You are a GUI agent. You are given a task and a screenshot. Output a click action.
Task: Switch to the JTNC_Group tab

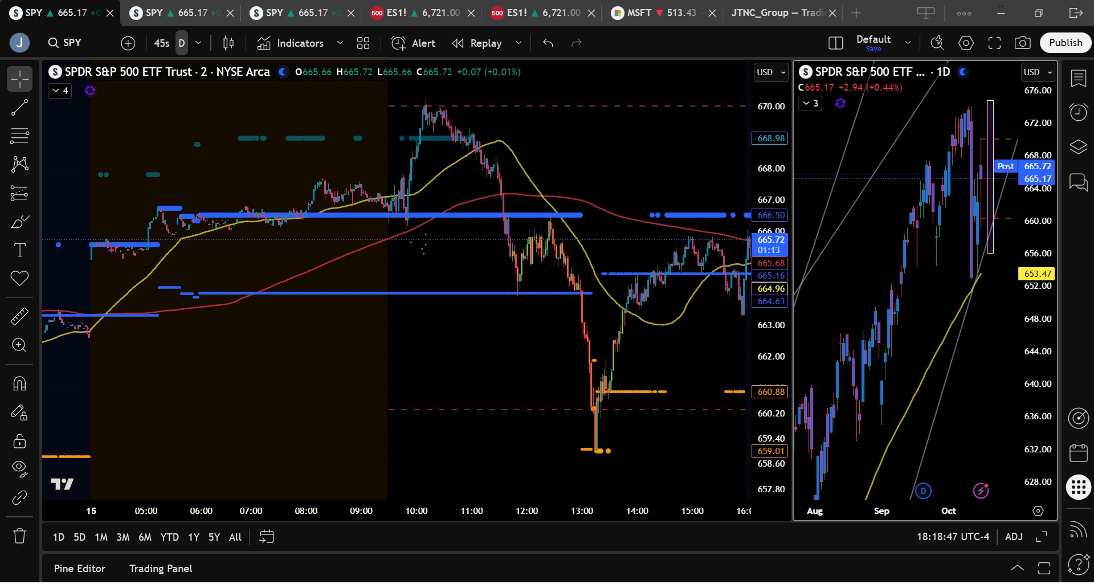pyautogui.click(x=784, y=13)
